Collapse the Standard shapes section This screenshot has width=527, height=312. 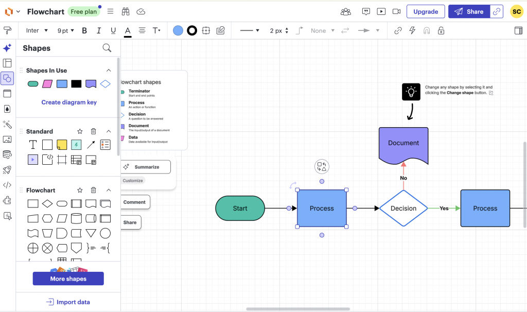109,131
